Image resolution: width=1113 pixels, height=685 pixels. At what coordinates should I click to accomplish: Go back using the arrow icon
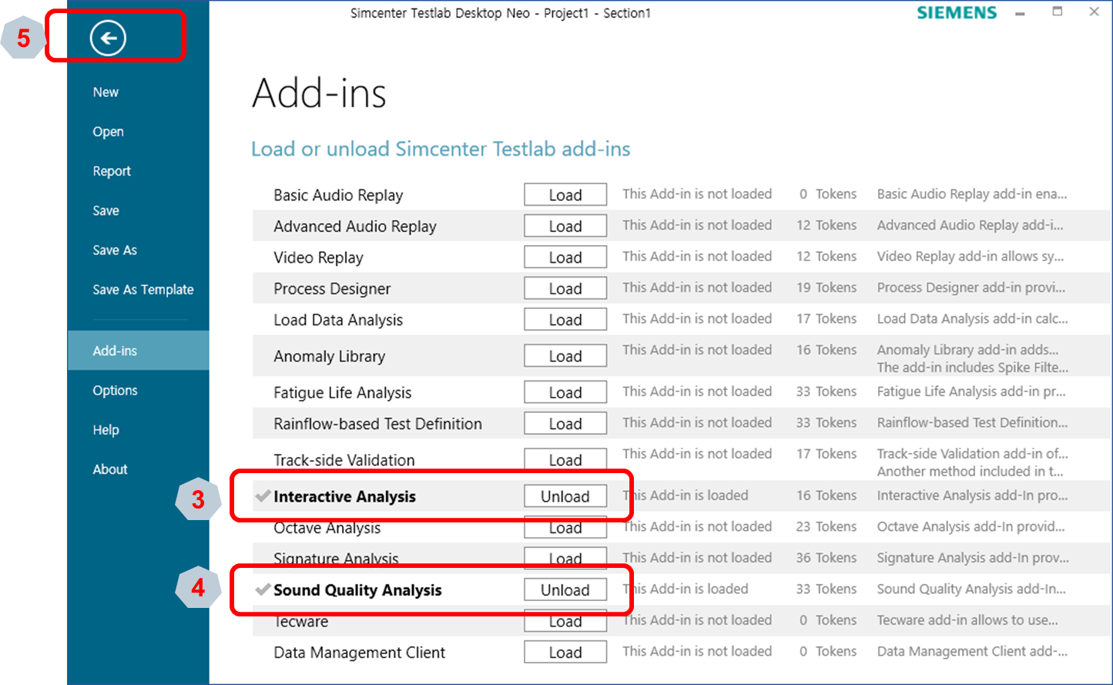point(108,38)
